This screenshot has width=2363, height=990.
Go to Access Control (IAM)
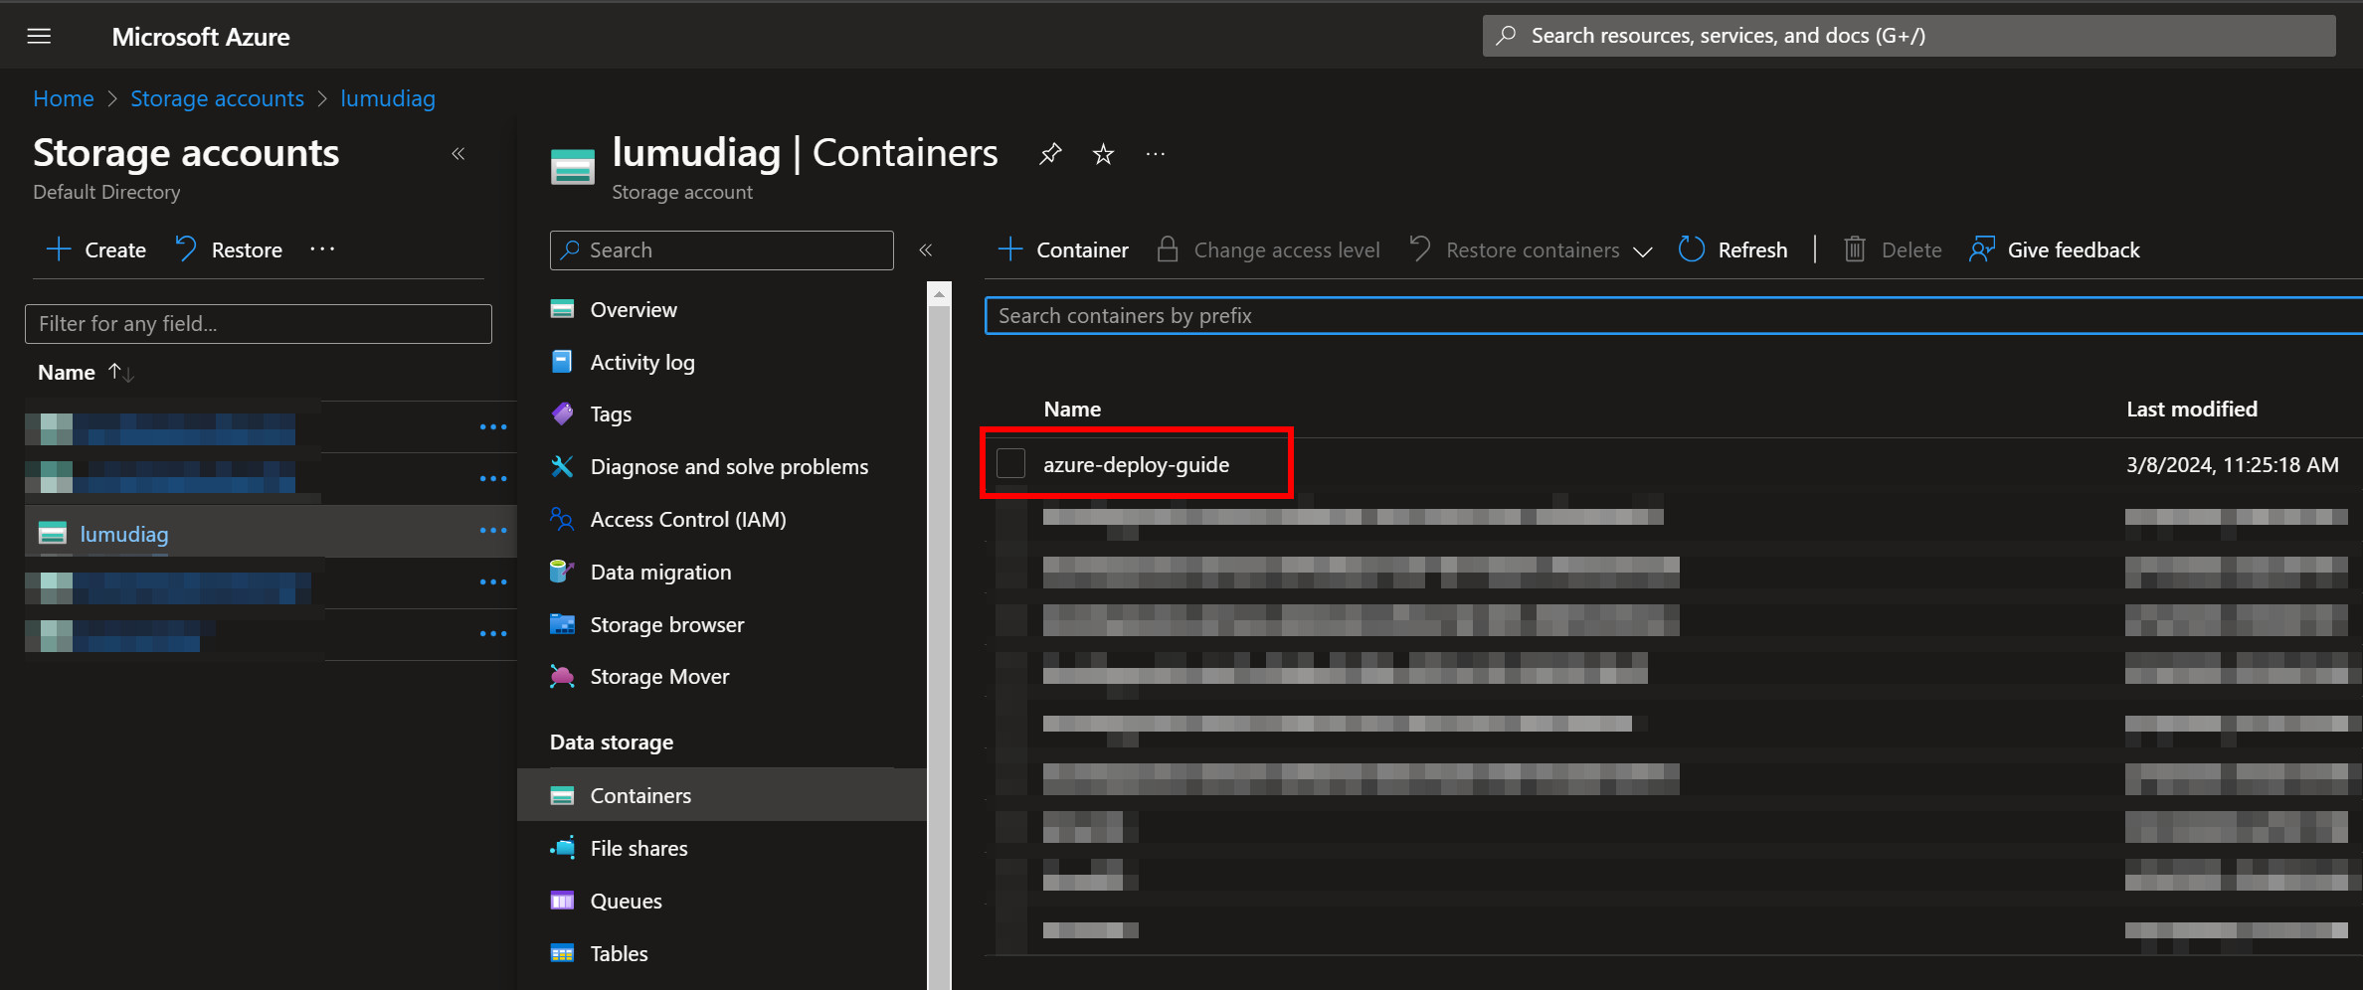tap(687, 519)
